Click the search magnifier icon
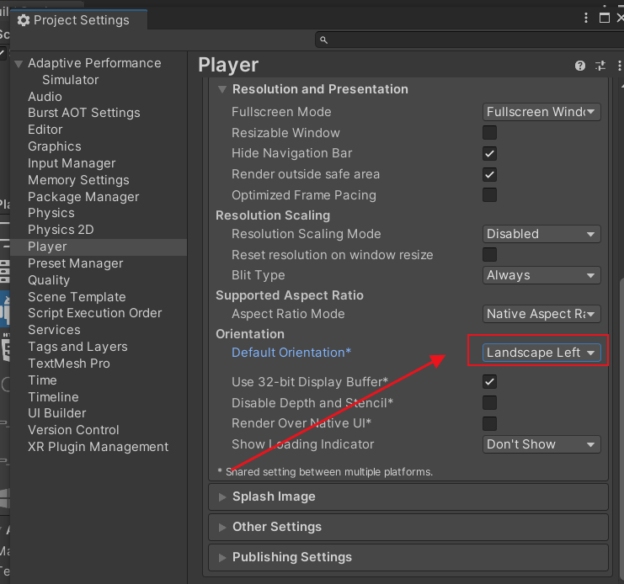 [x=324, y=40]
